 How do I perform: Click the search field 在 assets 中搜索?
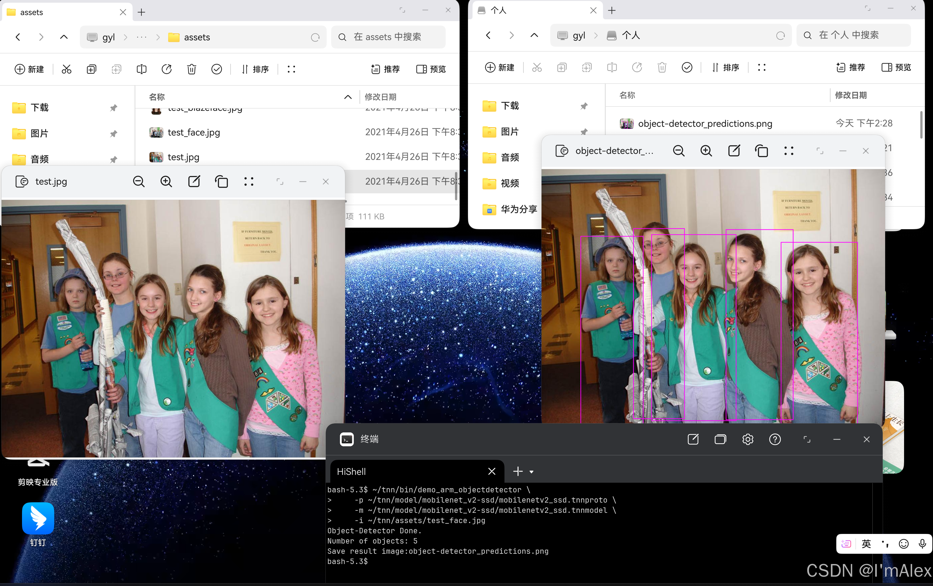[389, 37]
